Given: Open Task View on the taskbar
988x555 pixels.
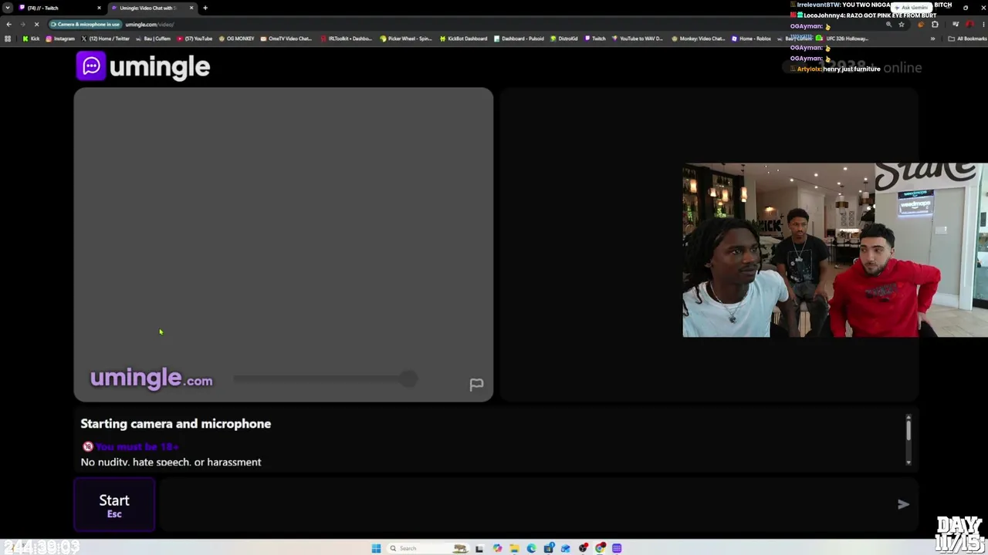Looking at the screenshot, I should 479,548.
